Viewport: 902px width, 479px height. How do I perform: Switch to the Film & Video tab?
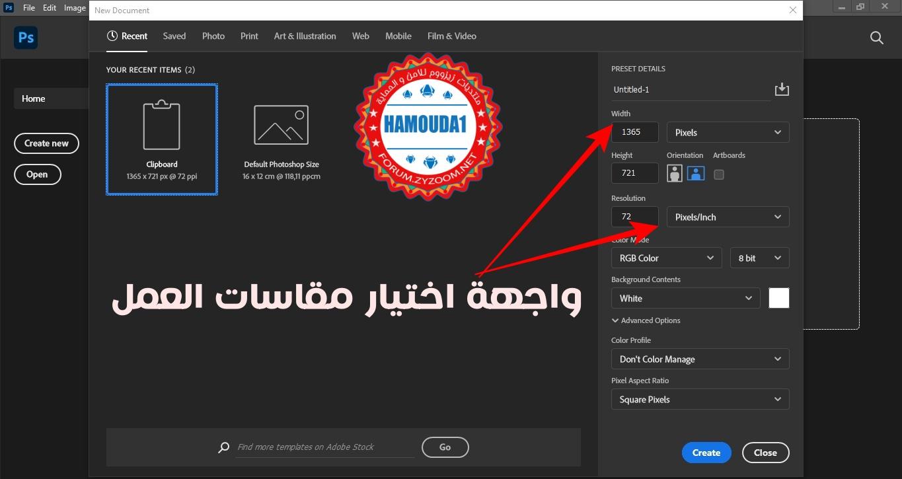(452, 36)
